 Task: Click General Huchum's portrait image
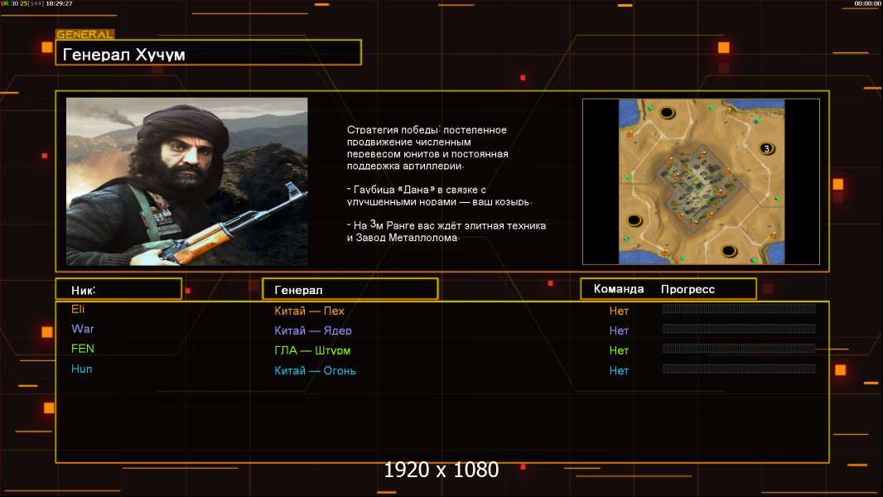point(186,181)
